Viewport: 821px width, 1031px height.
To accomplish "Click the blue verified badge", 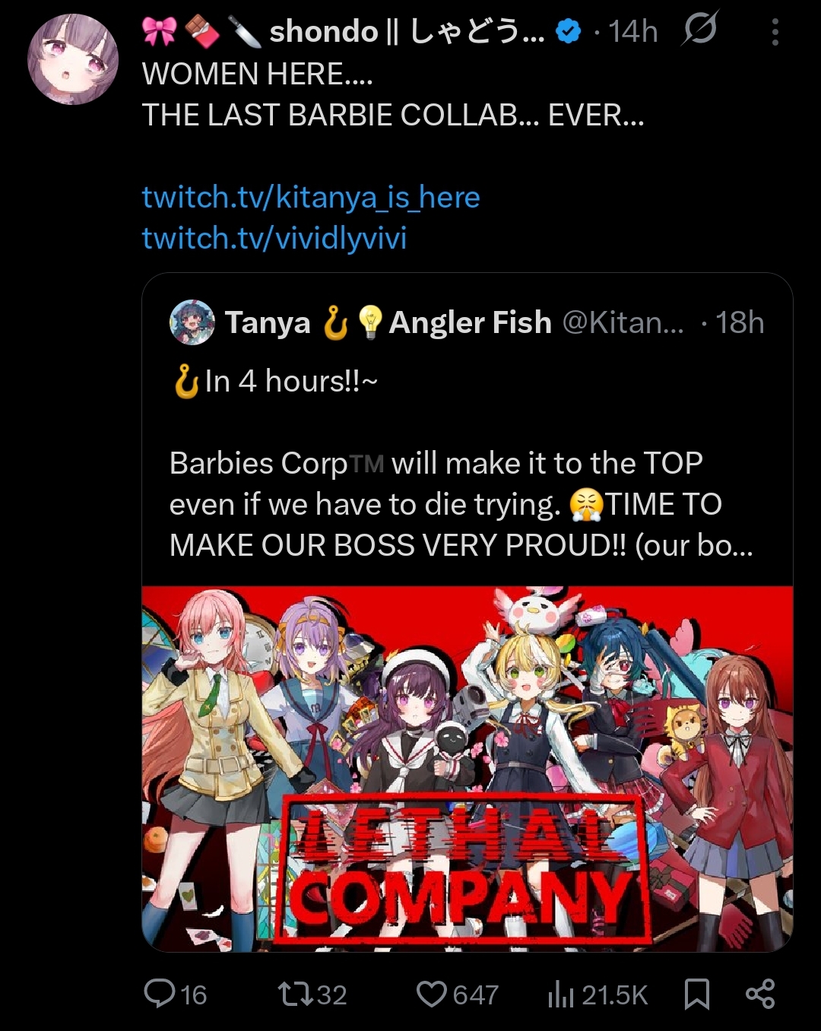I will tap(569, 31).
